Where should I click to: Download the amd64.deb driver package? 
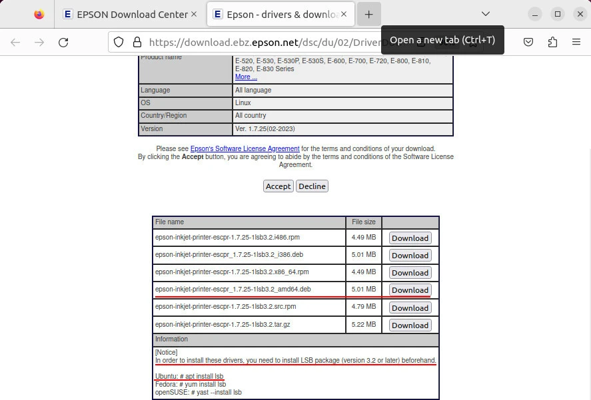[x=410, y=290]
